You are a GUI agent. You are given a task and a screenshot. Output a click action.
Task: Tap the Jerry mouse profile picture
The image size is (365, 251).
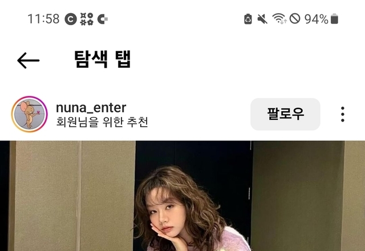(x=29, y=114)
